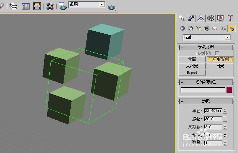Click the object name input field
The width and height of the screenshot is (238, 153).
[x=203, y=90]
